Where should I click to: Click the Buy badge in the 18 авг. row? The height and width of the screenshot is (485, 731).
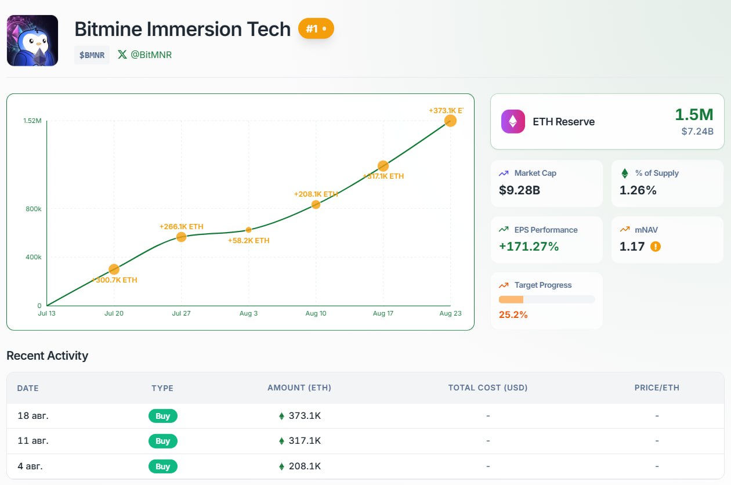pyautogui.click(x=163, y=416)
